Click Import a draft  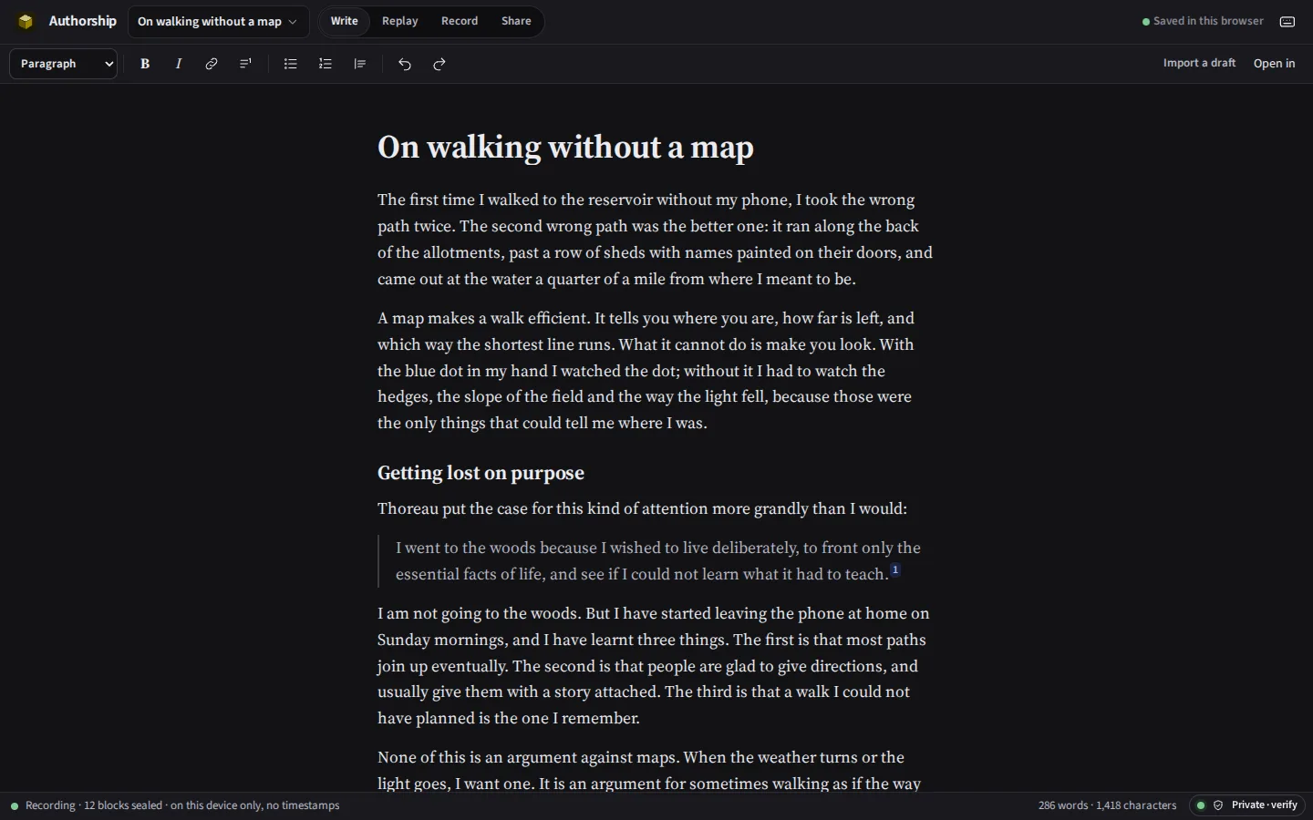point(1199,63)
